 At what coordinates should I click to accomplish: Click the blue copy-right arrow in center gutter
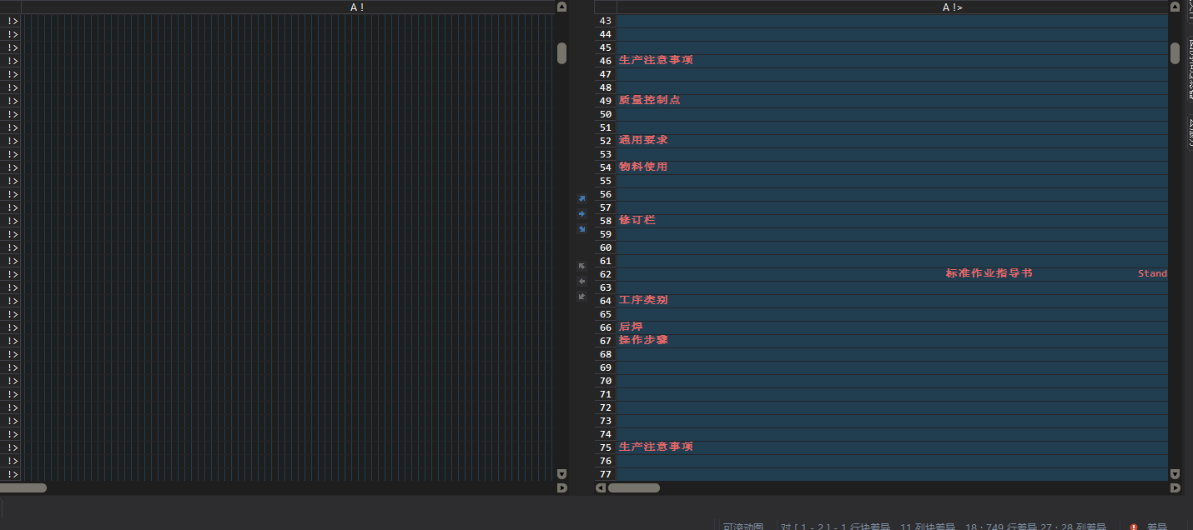[582, 214]
